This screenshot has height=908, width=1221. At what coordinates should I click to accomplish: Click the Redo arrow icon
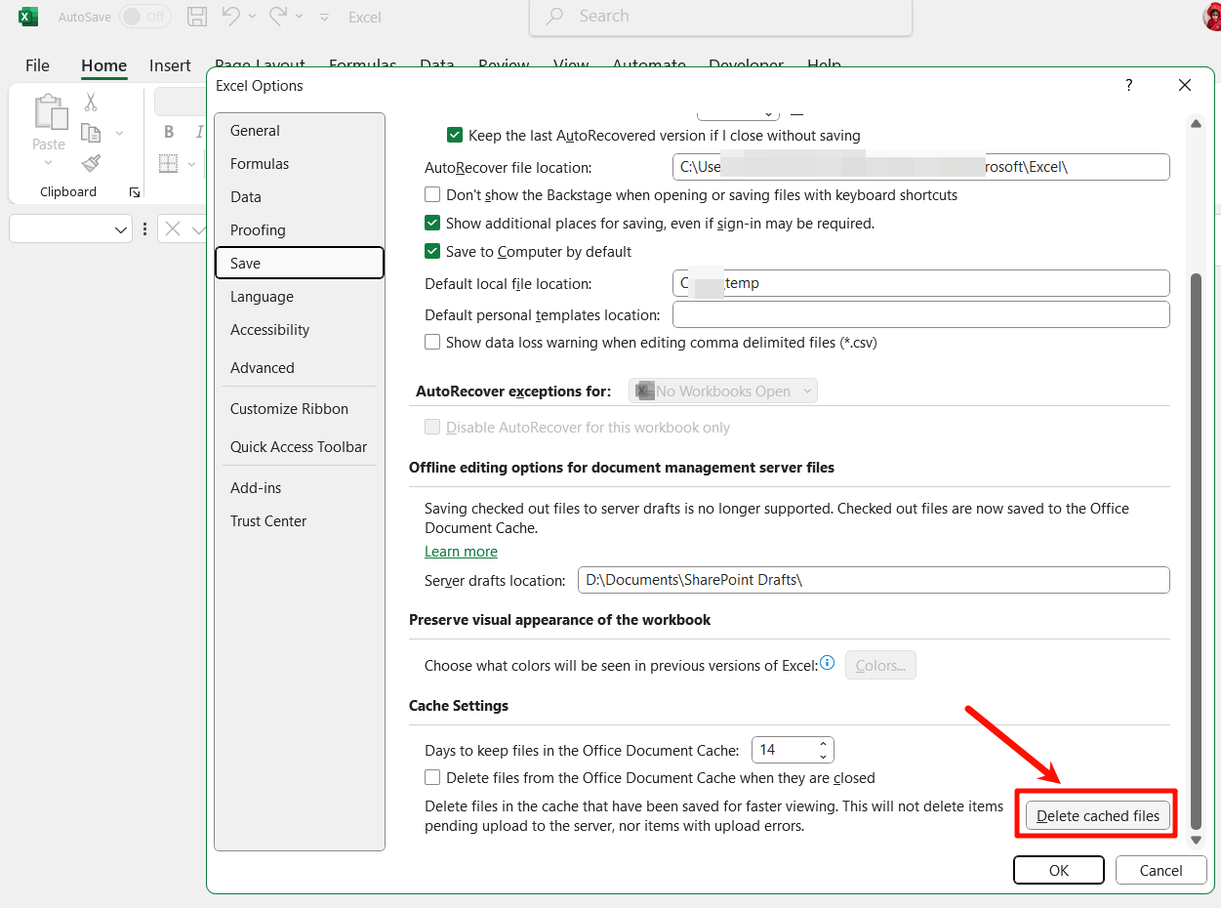pyautogui.click(x=278, y=16)
